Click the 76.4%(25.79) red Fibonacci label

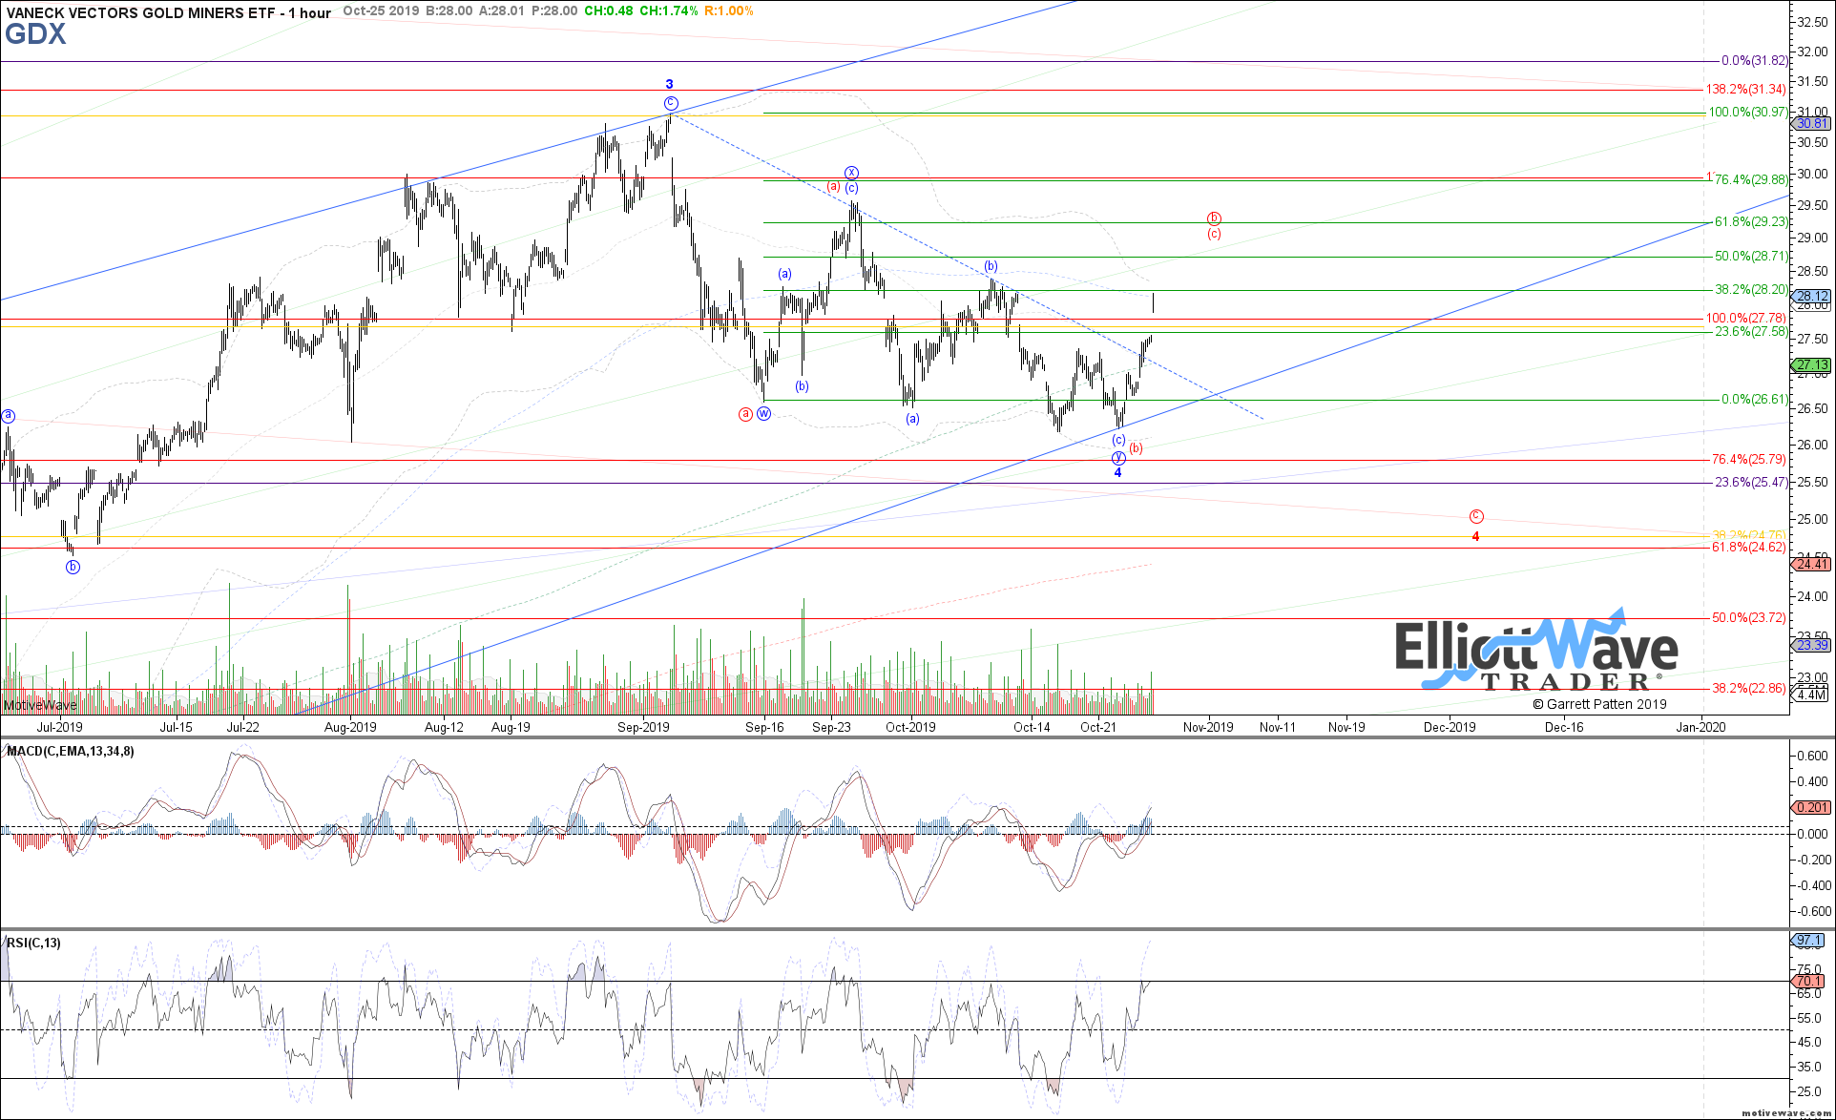click(1748, 459)
